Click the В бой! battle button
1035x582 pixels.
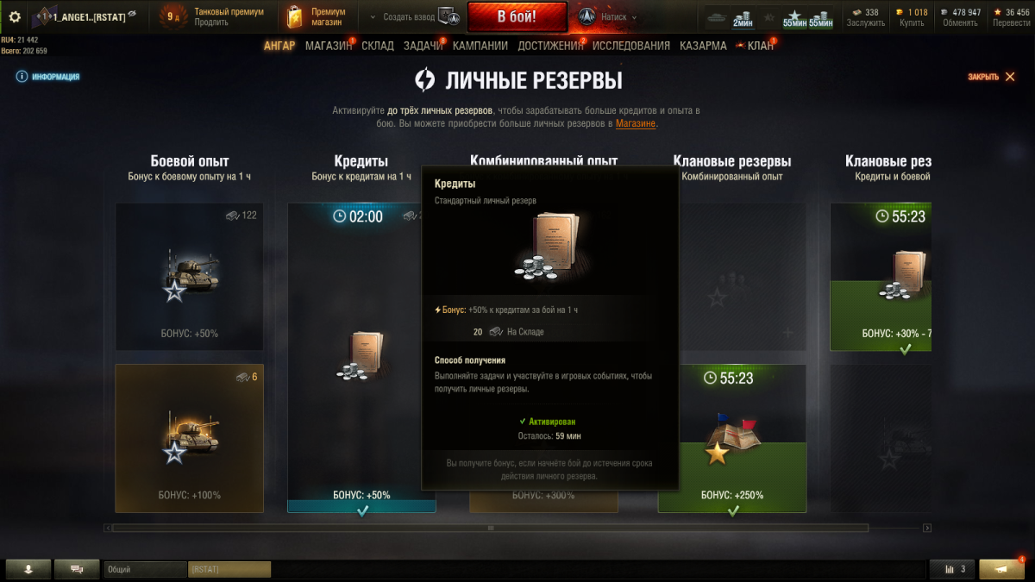click(x=517, y=16)
